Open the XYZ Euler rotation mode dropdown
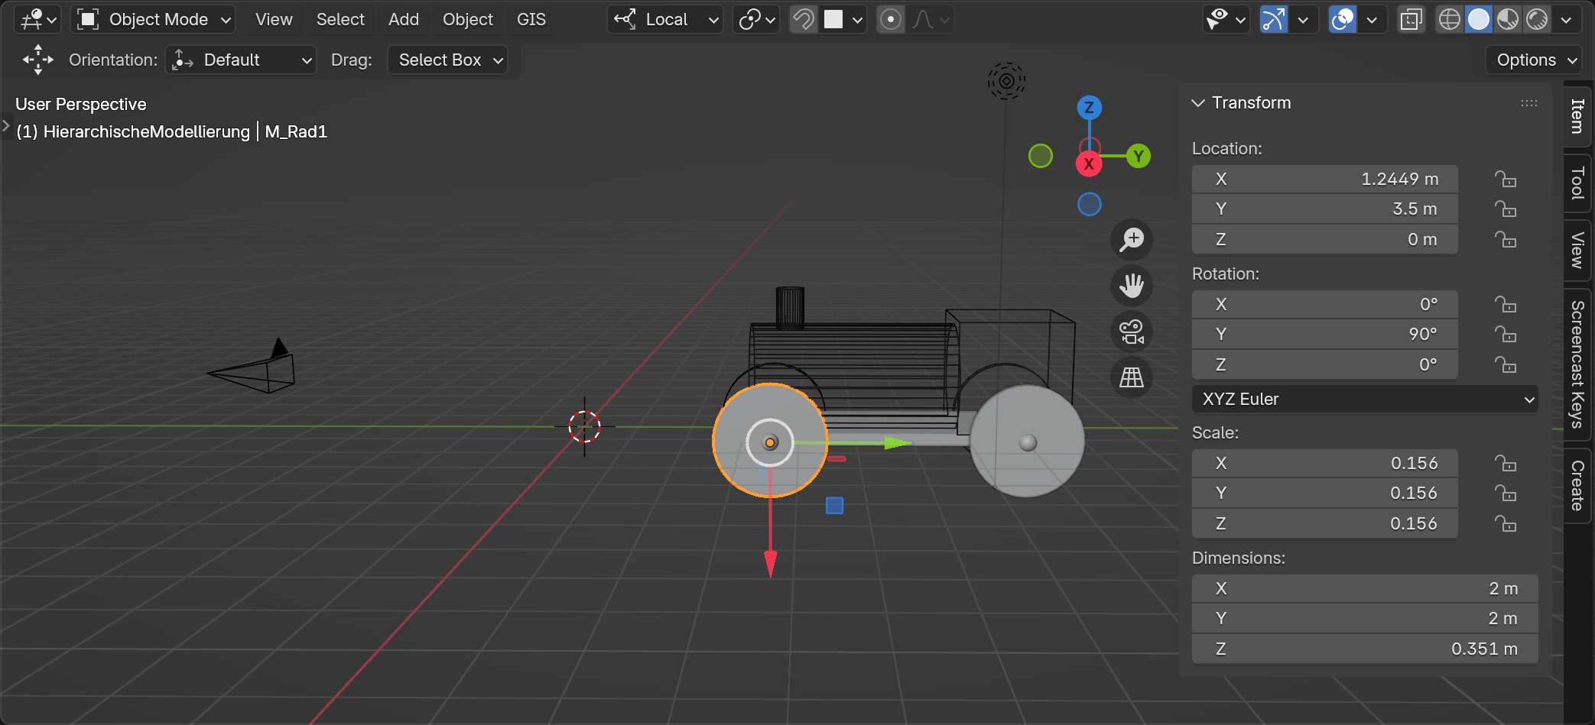The height and width of the screenshot is (725, 1595). (1364, 400)
